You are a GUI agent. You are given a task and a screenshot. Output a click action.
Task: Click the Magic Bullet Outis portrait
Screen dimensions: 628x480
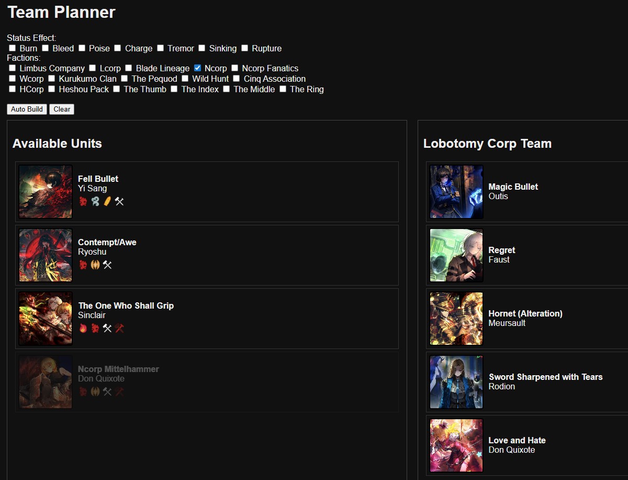[x=456, y=192]
